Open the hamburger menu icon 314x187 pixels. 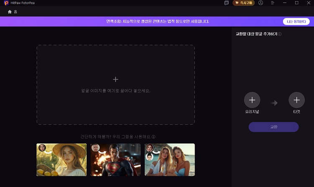click(x=273, y=3)
